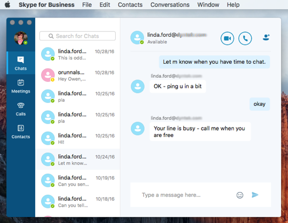
Task: Click the 'Let m know when you have time' bubble
Action: pyautogui.click(x=215, y=62)
